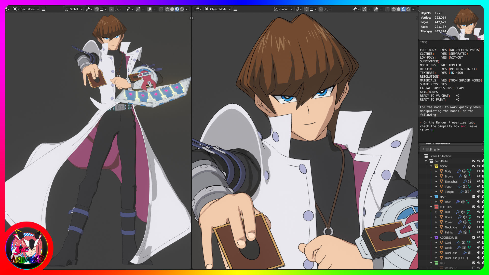Expand the Hair object row
The height and width of the screenshot is (275, 489).
coord(436,202)
